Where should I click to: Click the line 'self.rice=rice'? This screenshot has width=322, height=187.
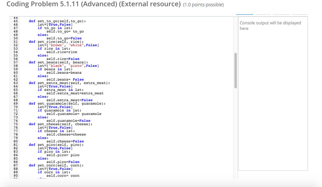[x=62, y=52]
